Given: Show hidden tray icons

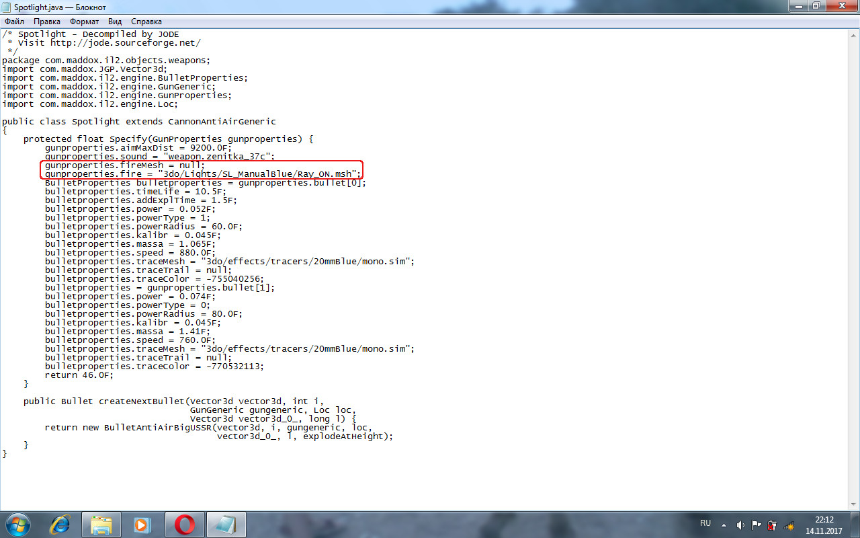Looking at the screenshot, I should pos(724,525).
